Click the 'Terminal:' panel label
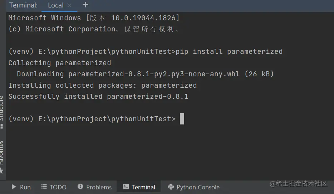This screenshot has height=194, width=334. click(24, 5)
